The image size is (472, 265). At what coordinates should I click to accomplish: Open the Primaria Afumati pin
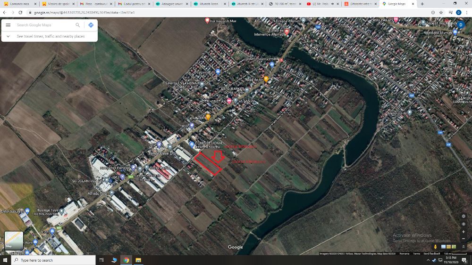(x=303, y=20)
